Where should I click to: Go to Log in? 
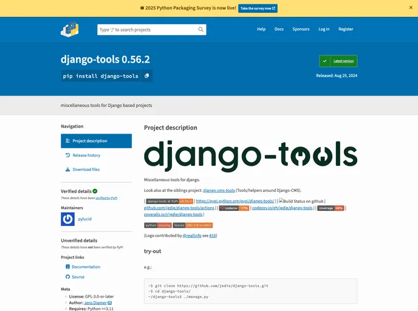point(324,29)
